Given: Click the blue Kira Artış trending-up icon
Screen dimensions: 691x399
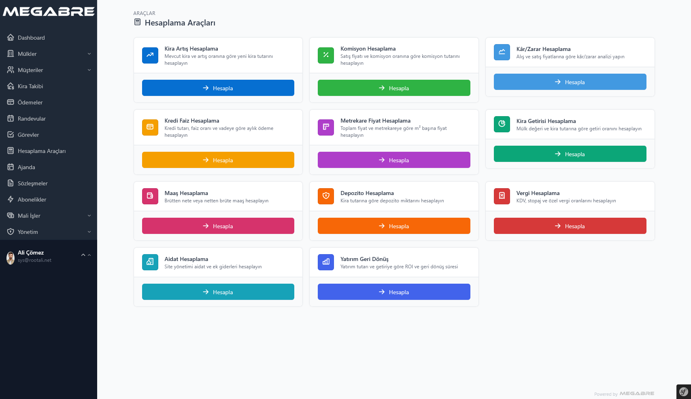Looking at the screenshot, I should click(150, 55).
